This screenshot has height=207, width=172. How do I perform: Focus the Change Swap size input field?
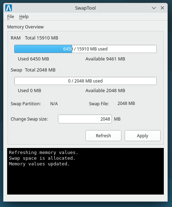pos(85,119)
